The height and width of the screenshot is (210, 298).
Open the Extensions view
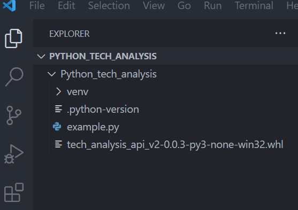14,192
